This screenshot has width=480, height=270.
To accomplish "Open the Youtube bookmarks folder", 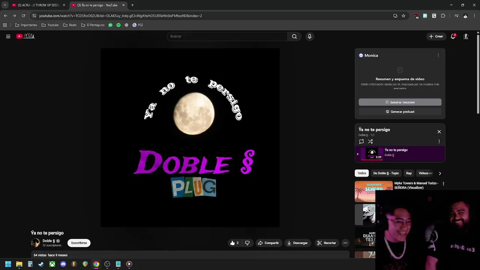I will (50, 25).
